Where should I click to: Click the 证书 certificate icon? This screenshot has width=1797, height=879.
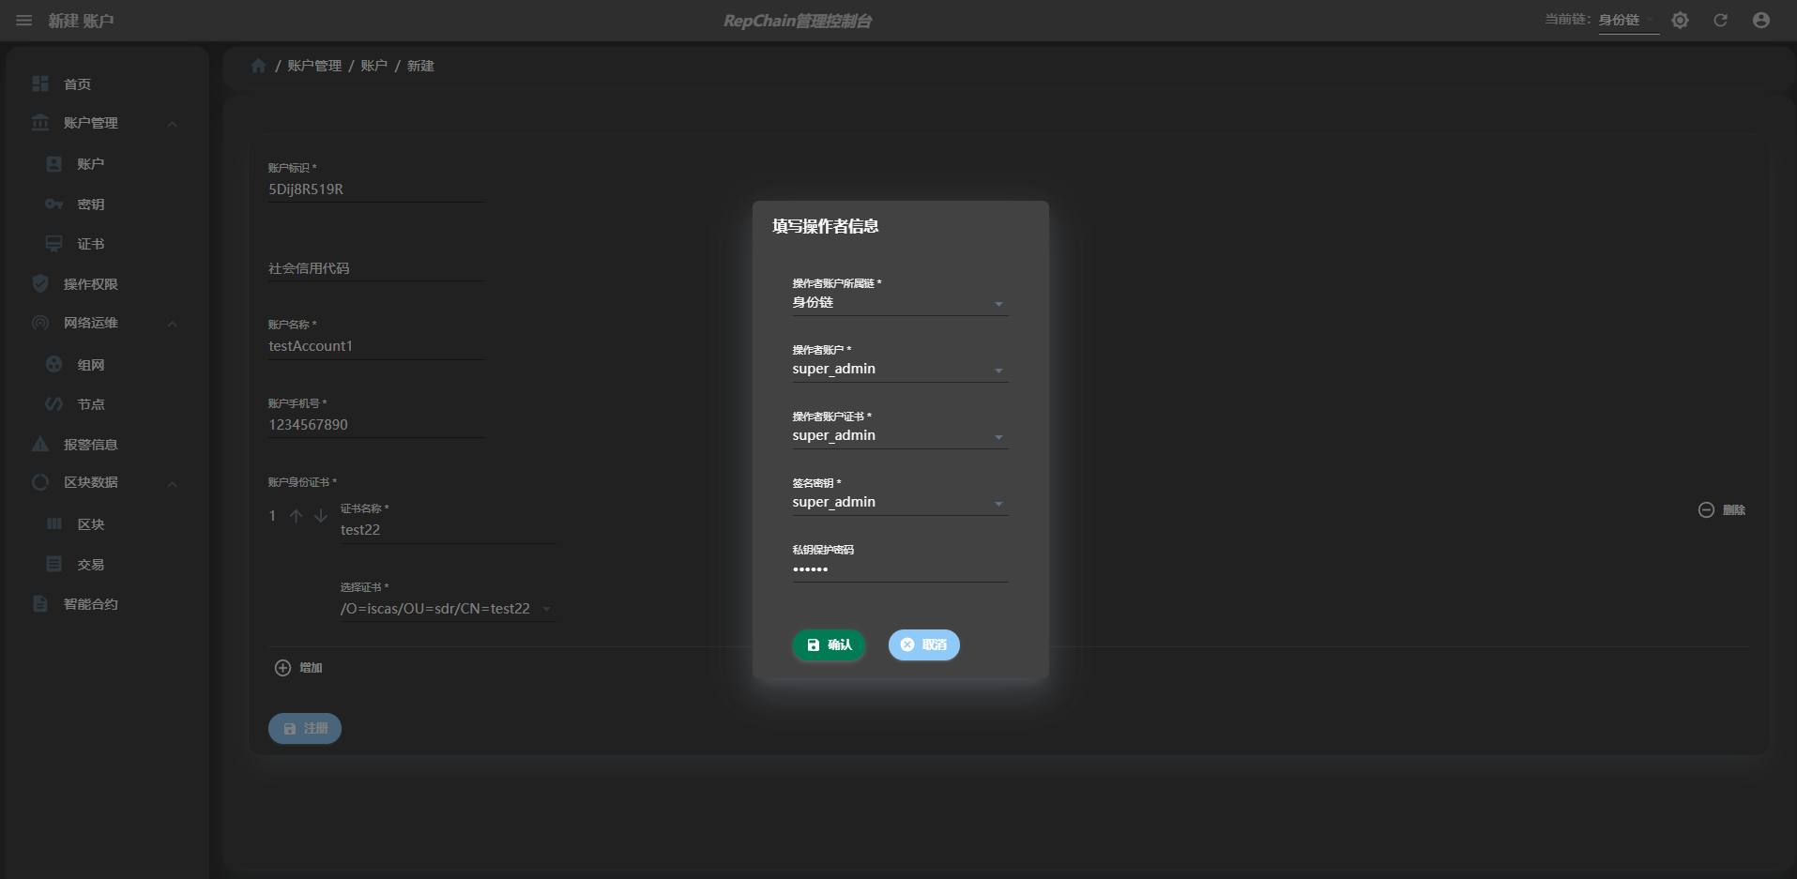click(53, 244)
